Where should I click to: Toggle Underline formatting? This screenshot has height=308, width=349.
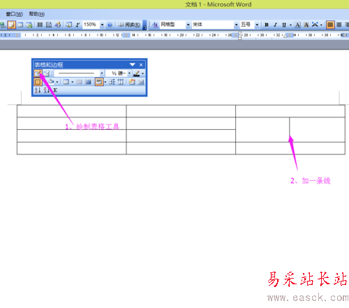pos(284,24)
